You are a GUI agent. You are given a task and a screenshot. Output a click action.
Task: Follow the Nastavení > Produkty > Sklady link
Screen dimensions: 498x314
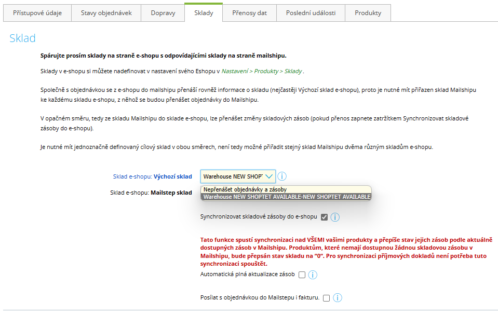pyautogui.click(x=262, y=71)
